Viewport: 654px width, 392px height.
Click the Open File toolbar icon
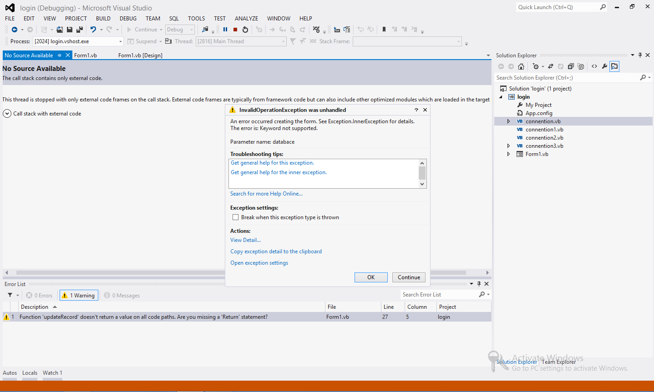[60, 30]
